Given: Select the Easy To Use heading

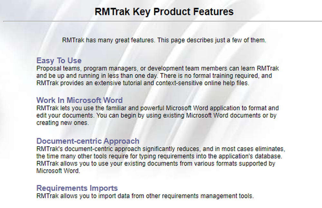Looking at the screenshot, I should (x=59, y=61).
